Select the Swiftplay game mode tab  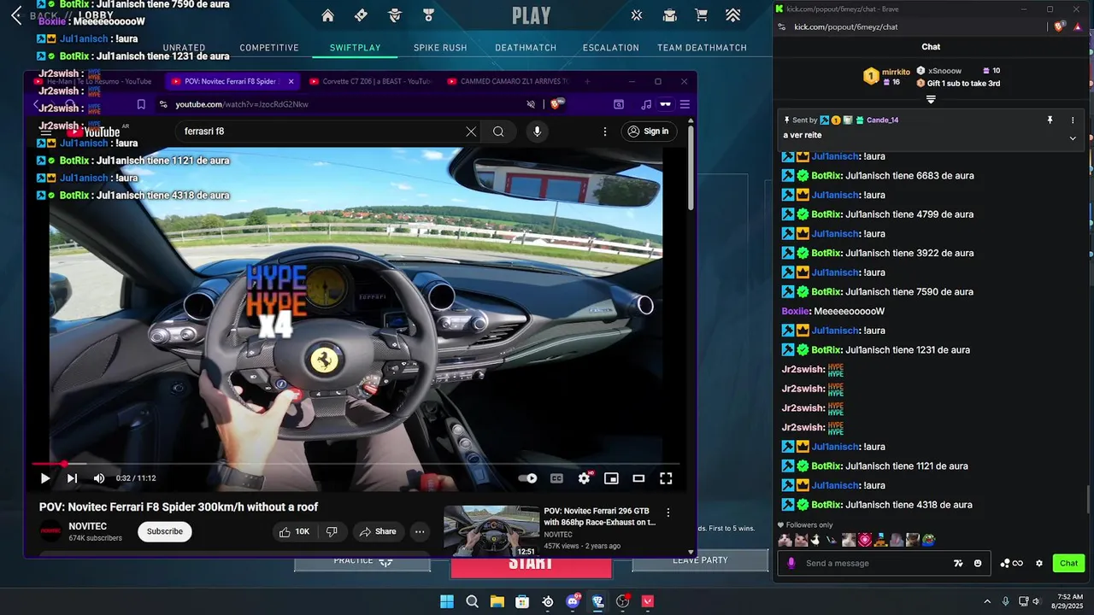pos(356,48)
